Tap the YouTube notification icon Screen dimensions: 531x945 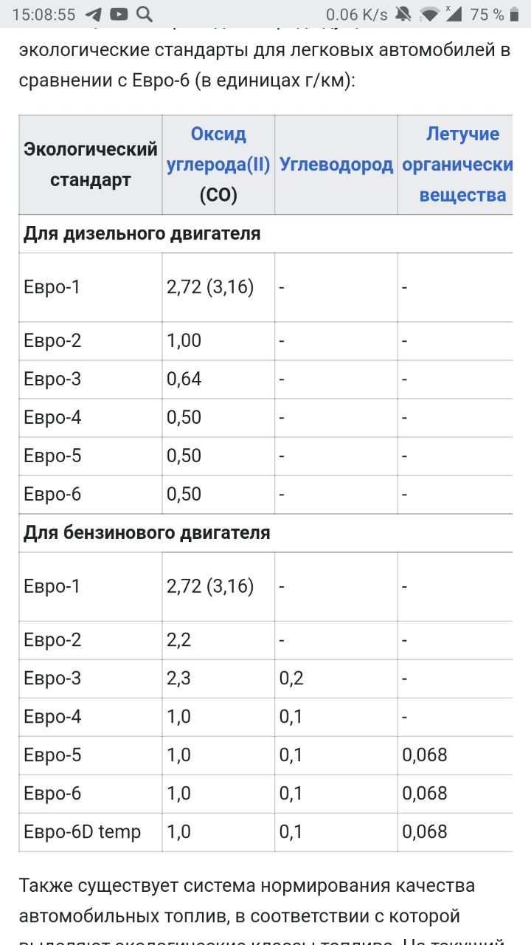(x=119, y=14)
